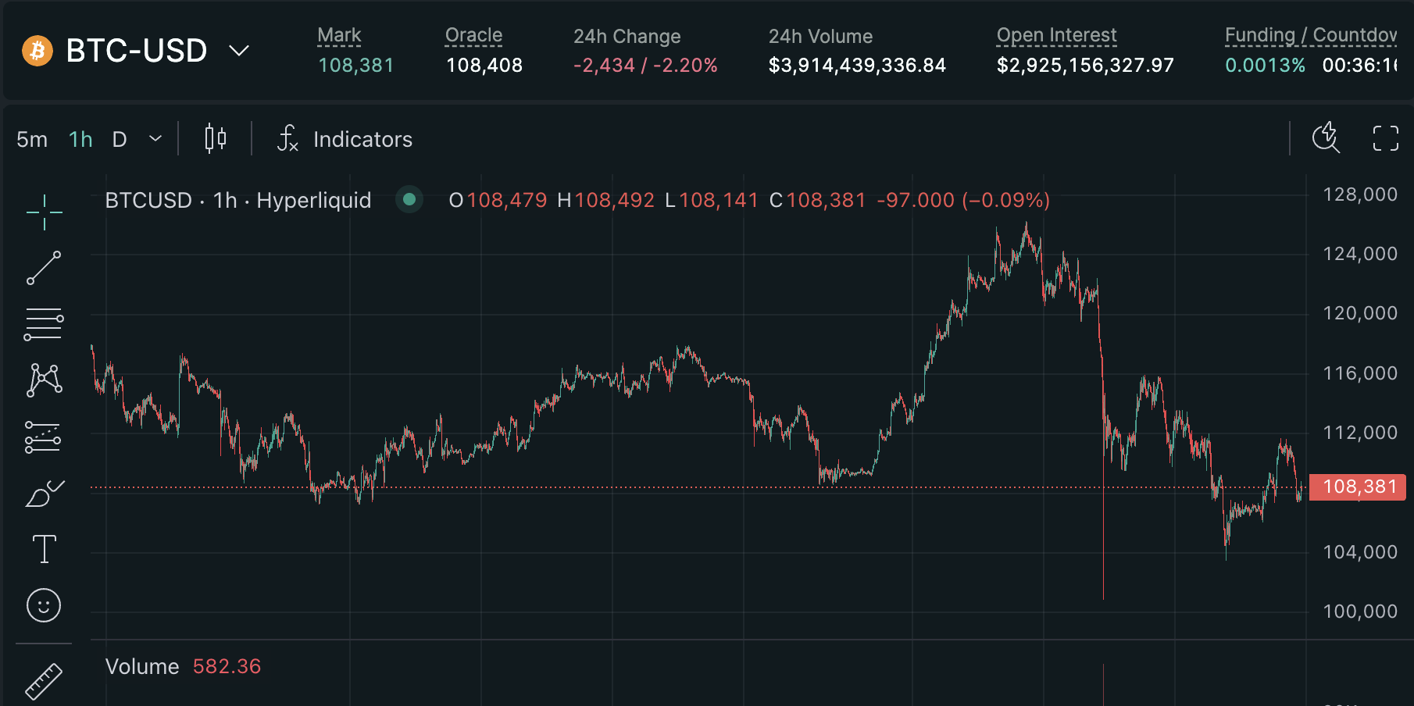
Task: Select the trend line drawing tool
Action: pyautogui.click(x=44, y=268)
